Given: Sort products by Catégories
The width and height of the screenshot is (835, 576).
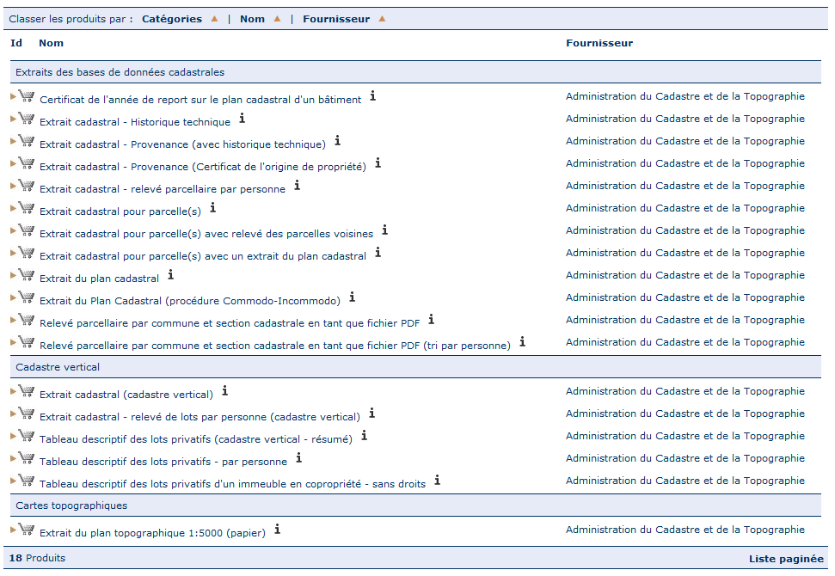Looking at the screenshot, I should [172, 19].
